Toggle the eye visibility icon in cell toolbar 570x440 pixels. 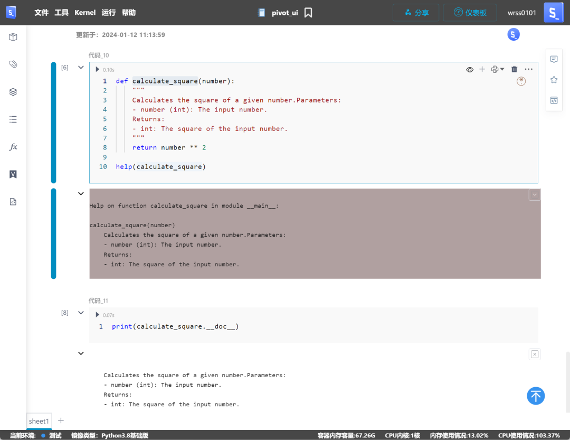click(470, 70)
